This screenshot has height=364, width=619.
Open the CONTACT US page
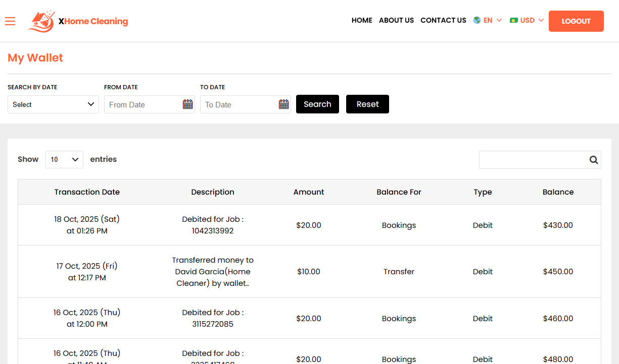point(443,20)
